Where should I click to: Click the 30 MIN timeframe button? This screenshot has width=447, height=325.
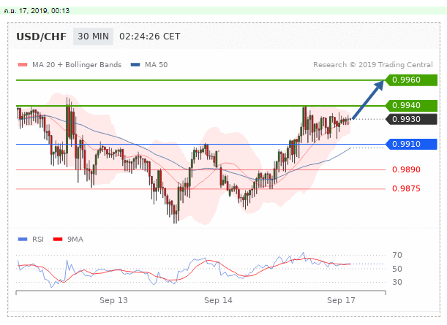(x=93, y=37)
